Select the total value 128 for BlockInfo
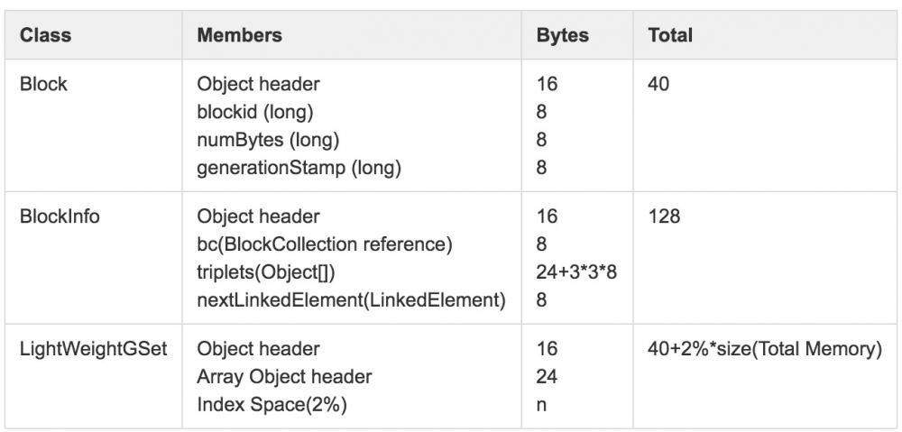The image size is (902, 432). (663, 216)
